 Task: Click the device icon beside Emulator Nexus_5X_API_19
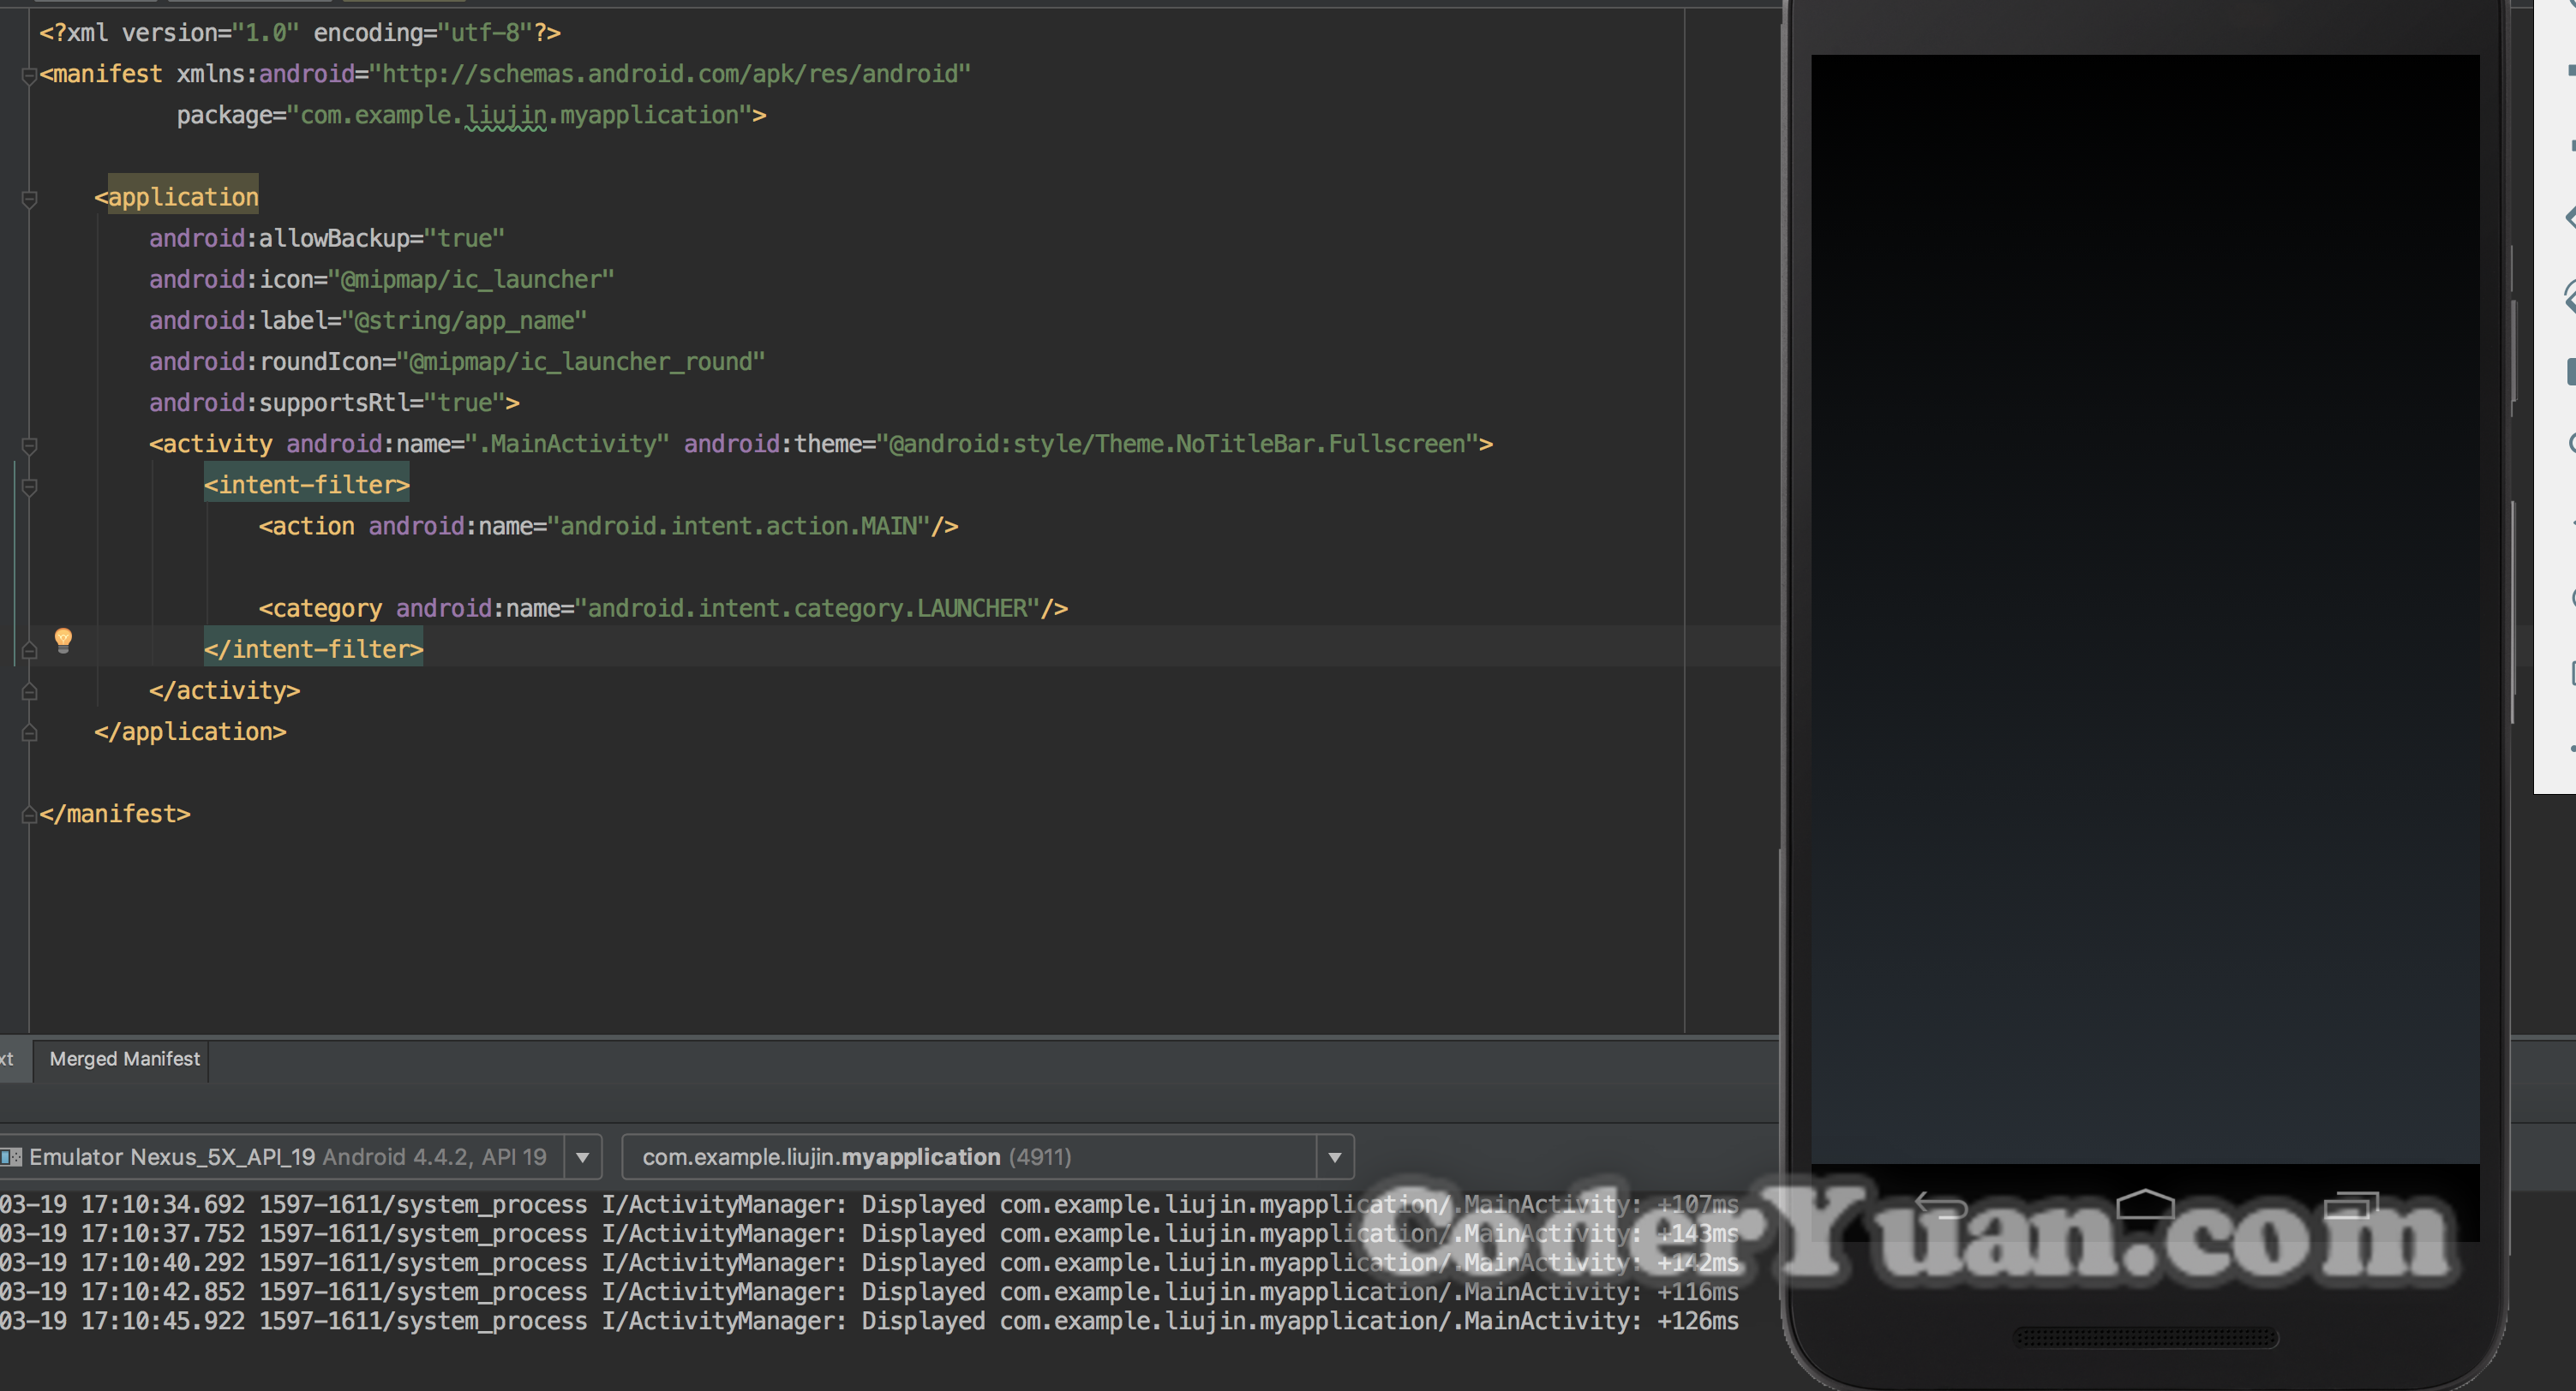pos(11,1157)
